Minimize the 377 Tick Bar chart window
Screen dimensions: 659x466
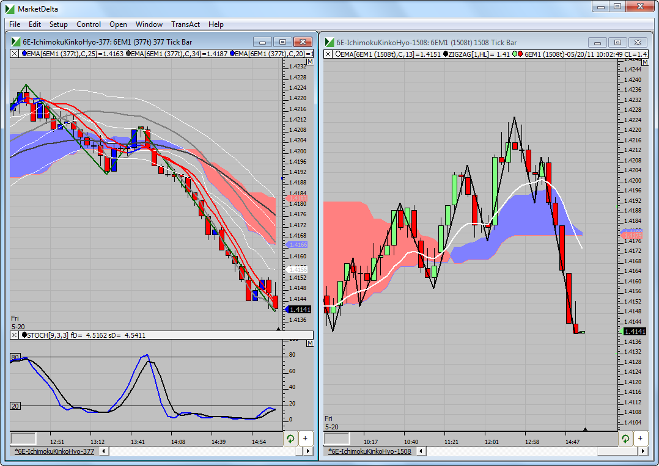click(x=263, y=42)
